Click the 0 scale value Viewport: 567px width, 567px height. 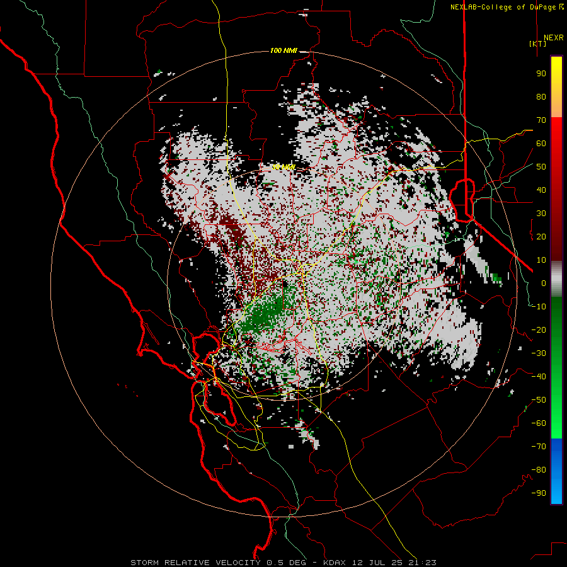coord(544,283)
